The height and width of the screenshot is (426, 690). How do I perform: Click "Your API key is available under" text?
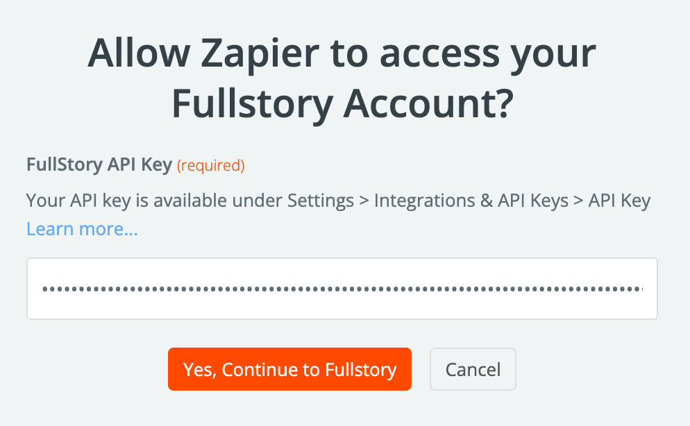[x=154, y=201]
